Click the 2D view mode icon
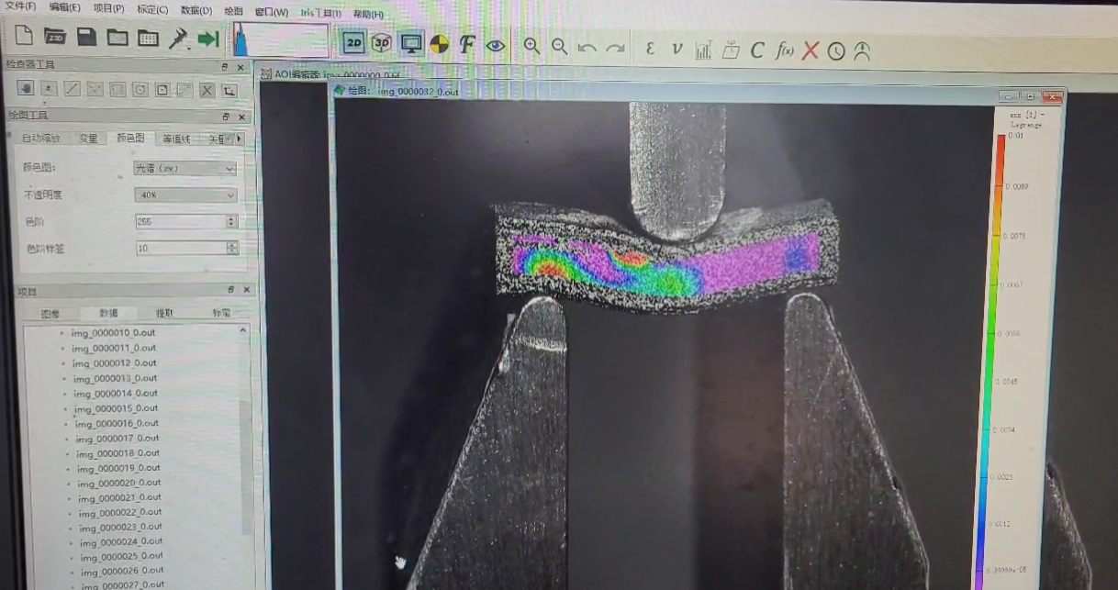The height and width of the screenshot is (590, 1118). [354, 42]
